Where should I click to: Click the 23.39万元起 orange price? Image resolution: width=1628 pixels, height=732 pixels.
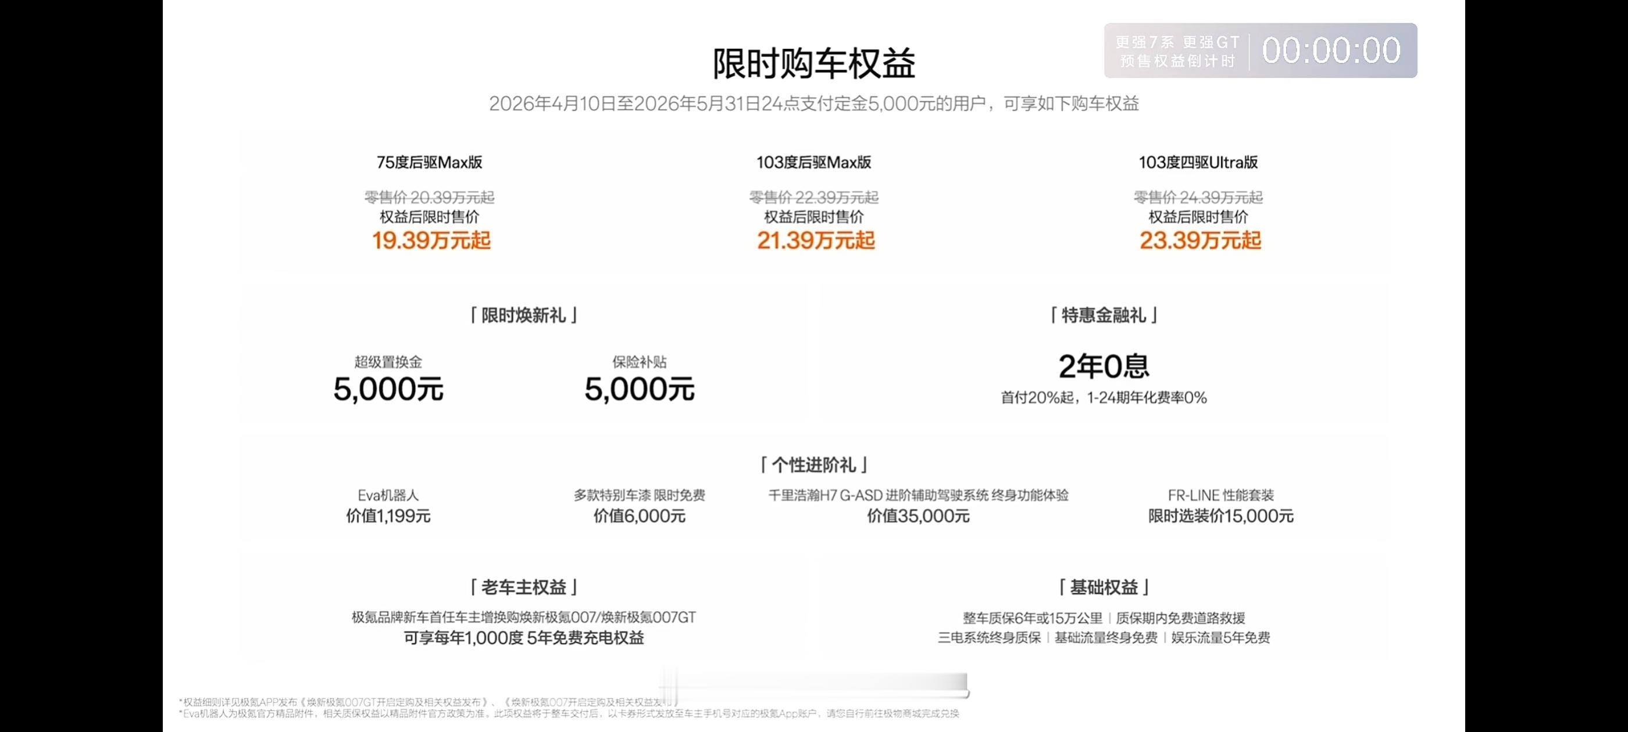pos(1199,241)
